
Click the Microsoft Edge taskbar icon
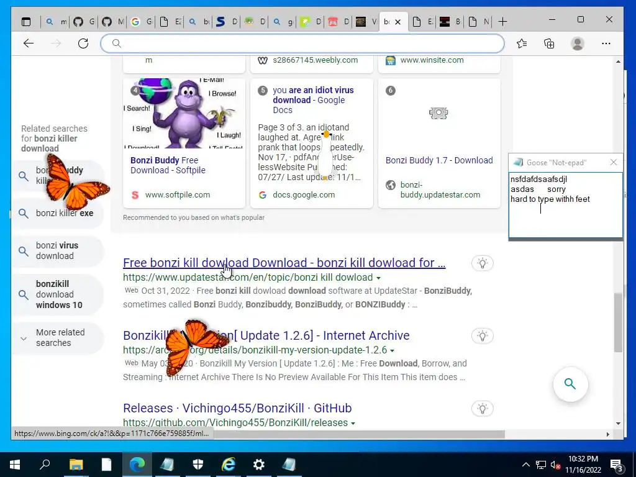[x=137, y=465]
